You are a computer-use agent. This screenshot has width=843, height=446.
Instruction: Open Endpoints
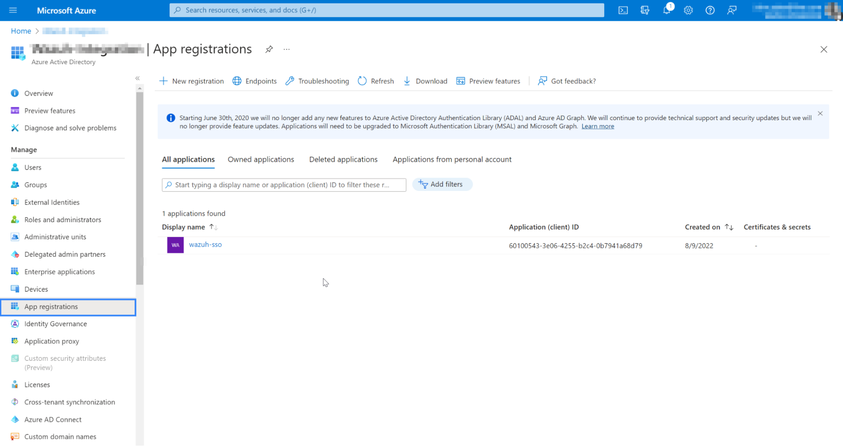(255, 81)
